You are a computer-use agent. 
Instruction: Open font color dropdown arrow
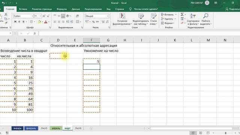tap(49, 22)
